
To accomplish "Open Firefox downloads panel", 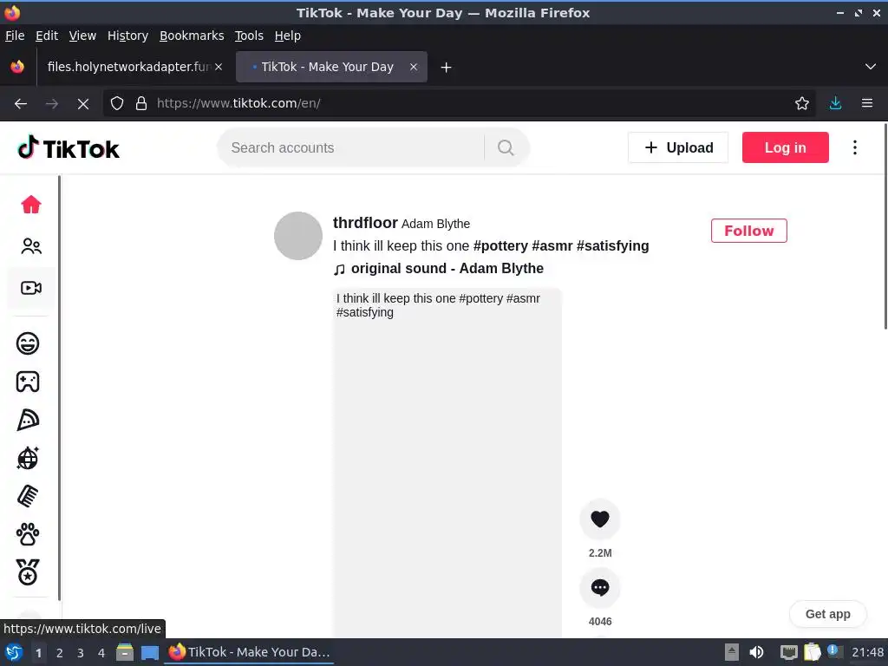I will pos(835,103).
